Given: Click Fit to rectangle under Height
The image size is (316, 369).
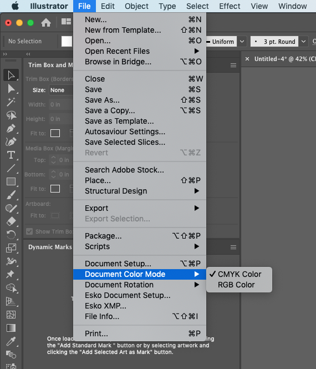Looking at the screenshot, I should 55,133.
